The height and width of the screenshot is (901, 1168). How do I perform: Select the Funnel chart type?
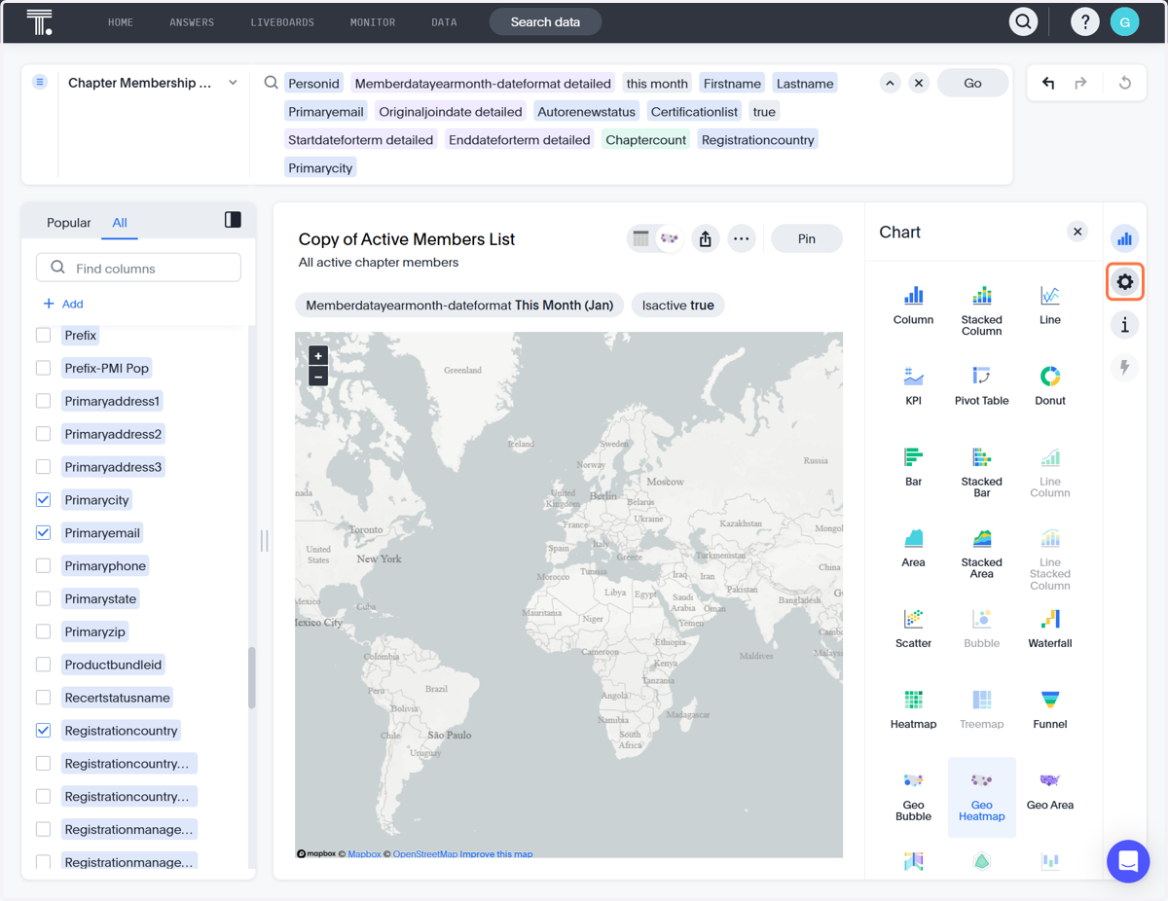click(1049, 709)
